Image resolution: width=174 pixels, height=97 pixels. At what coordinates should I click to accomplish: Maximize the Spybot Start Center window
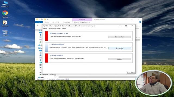[126, 26]
